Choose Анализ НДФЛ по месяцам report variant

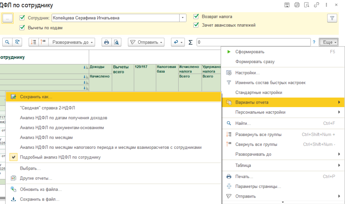[46, 137]
